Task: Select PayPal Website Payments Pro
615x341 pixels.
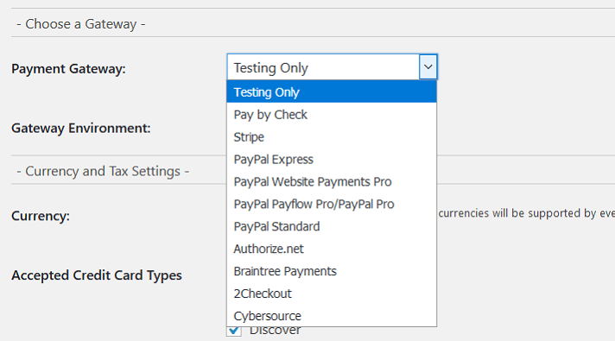Action: (x=332, y=181)
